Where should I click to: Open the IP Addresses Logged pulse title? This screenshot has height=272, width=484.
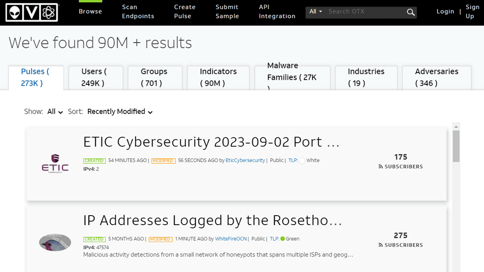click(x=213, y=220)
